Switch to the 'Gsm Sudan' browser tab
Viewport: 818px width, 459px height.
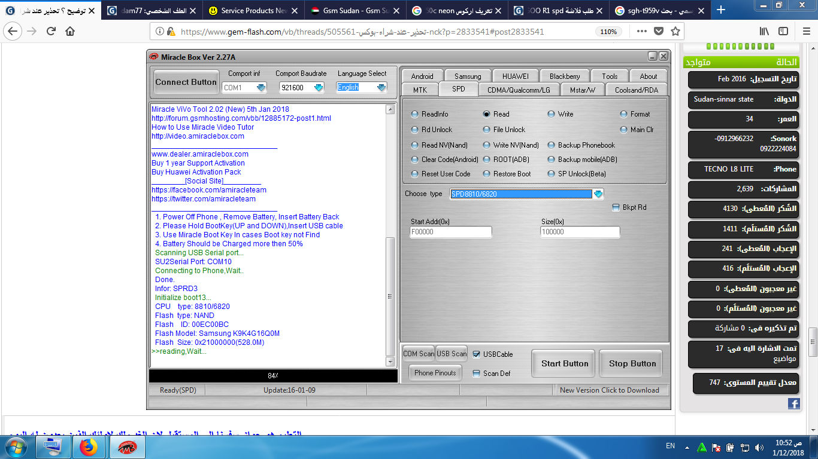[x=356, y=11]
